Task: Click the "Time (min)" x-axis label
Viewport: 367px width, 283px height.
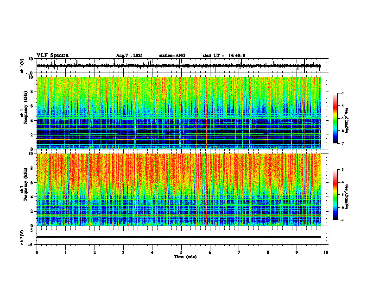Action: pyautogui.click(x=185, y=257)
